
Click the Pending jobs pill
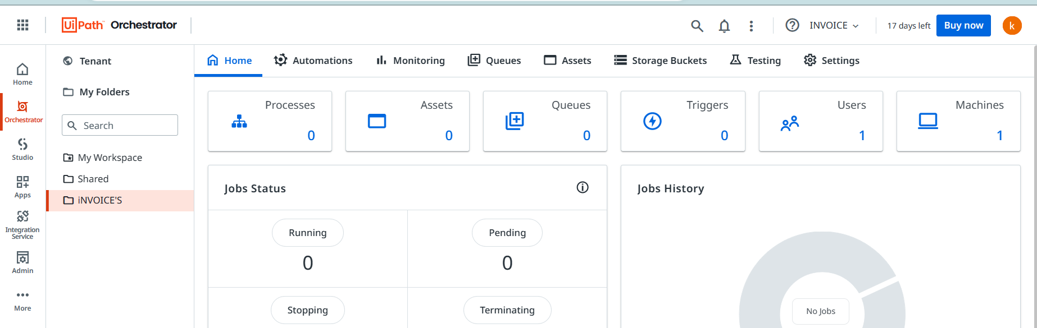pyautogui.click(x=507, y=233)
